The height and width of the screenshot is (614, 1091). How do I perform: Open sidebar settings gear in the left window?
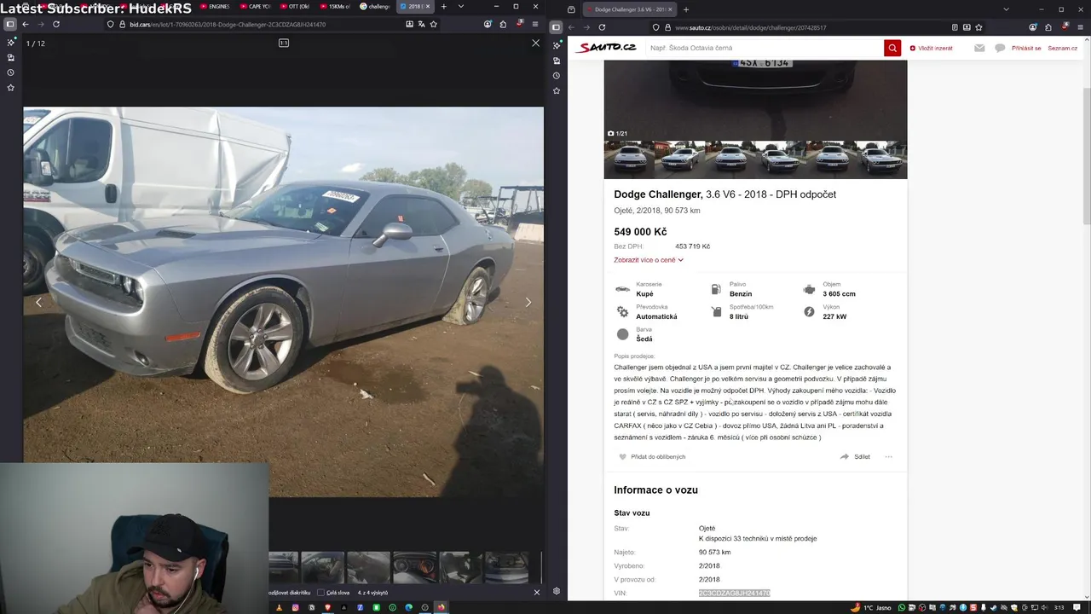coord(557,591)
